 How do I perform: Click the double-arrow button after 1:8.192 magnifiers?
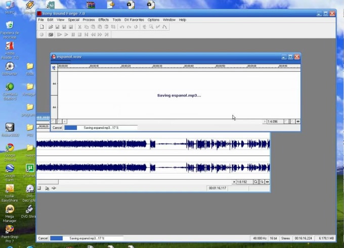click(268, 182)
